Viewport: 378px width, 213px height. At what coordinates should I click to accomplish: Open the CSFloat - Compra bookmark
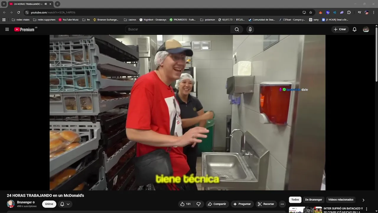click(292, 20)
